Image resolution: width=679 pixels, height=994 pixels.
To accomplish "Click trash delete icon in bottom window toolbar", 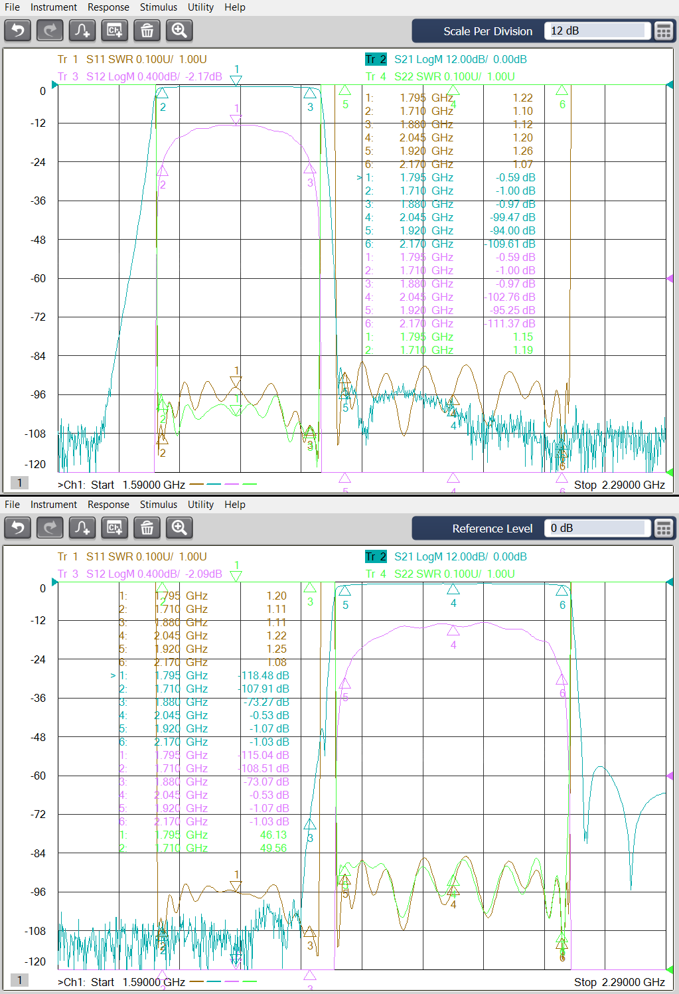I will pos(147,528).
